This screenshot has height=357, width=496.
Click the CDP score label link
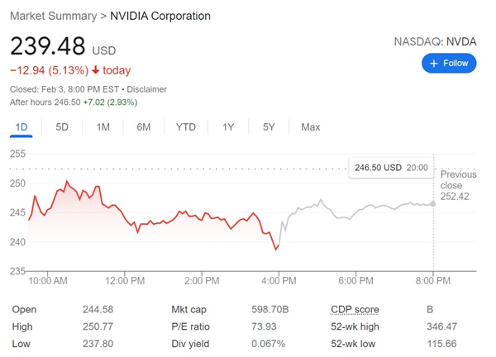click(x=355, y=310)
